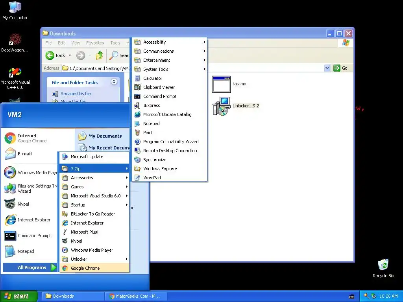Image resolution: width=403 pixels, height=302 pixels.
Task: Click Rename this file link
Action: coord(76,94)
